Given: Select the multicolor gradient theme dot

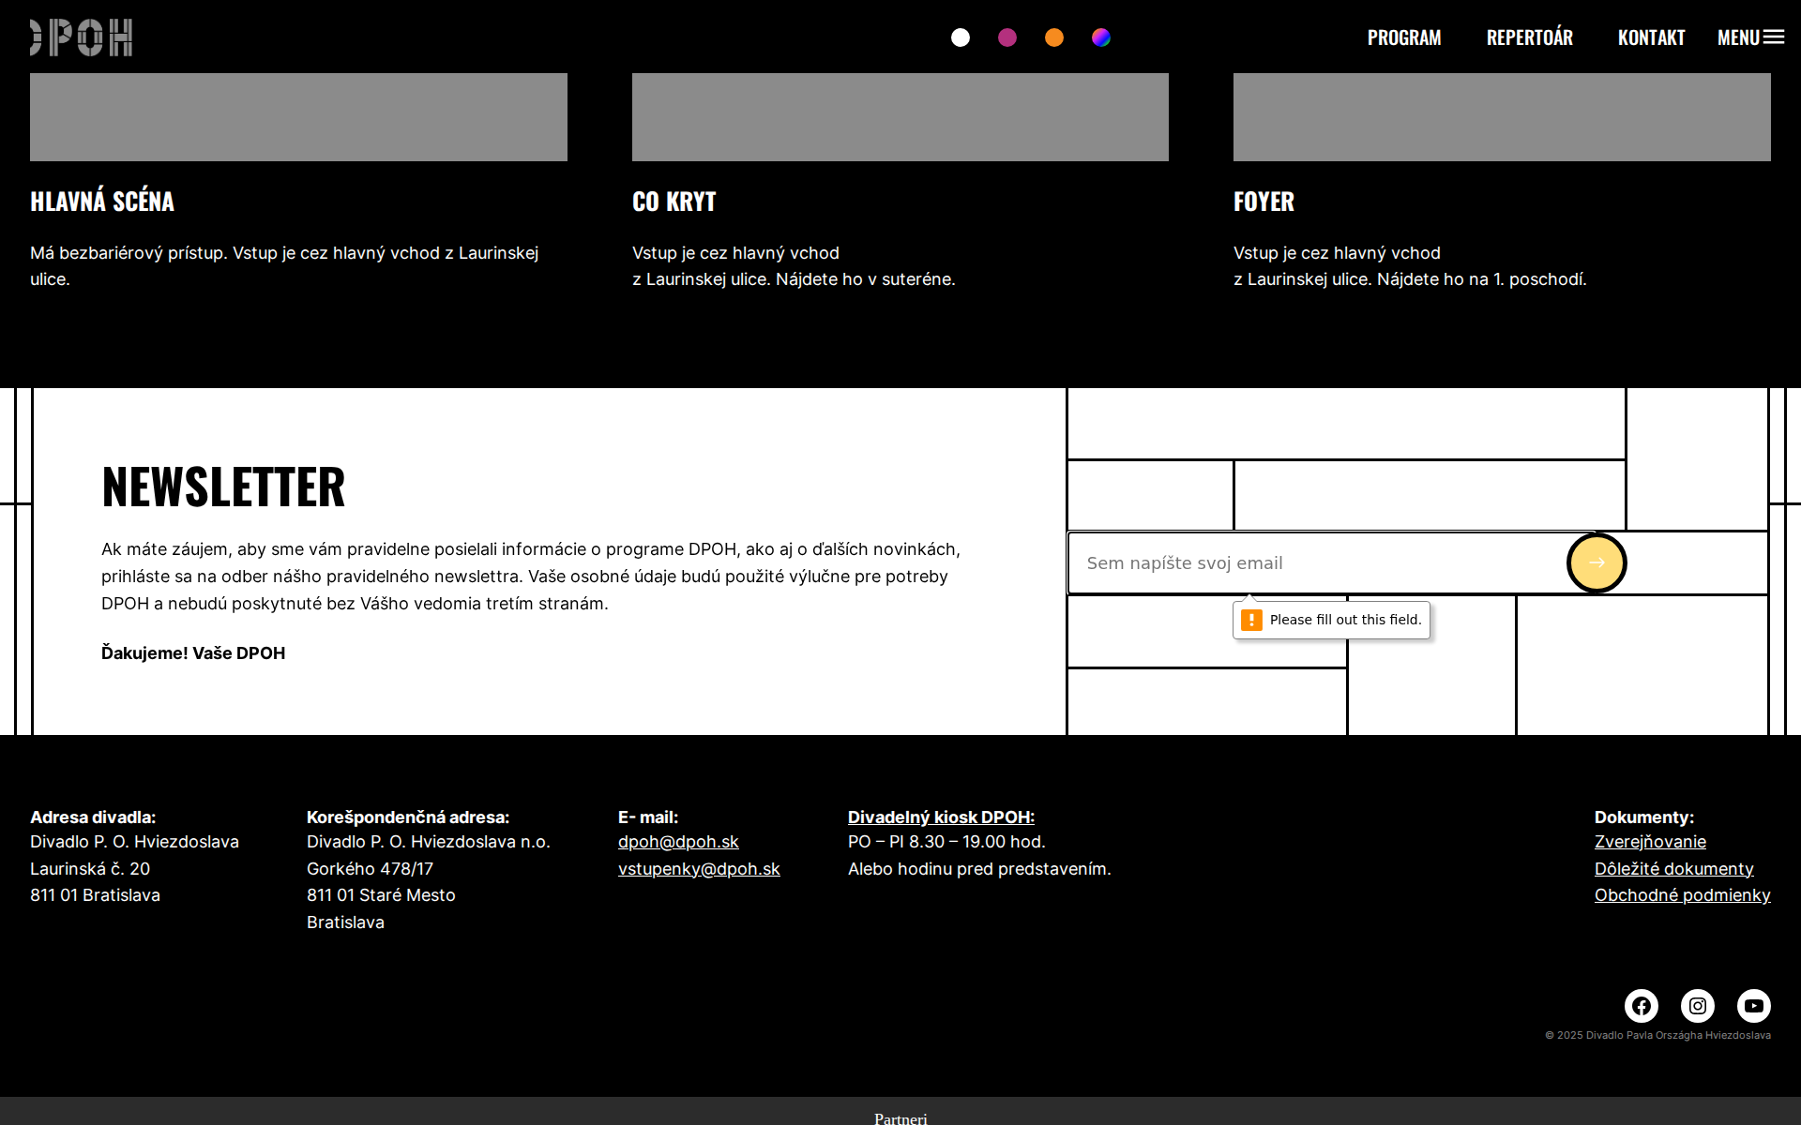Looking at the screenshot, I should [x=1101, y=37].
